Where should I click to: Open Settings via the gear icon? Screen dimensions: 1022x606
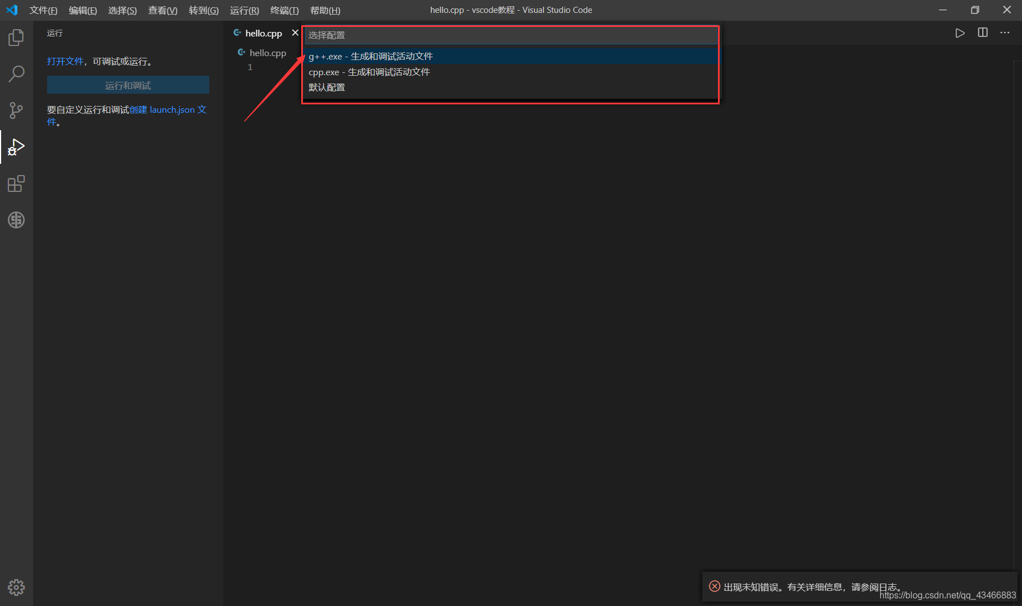(x=16, y=587)
